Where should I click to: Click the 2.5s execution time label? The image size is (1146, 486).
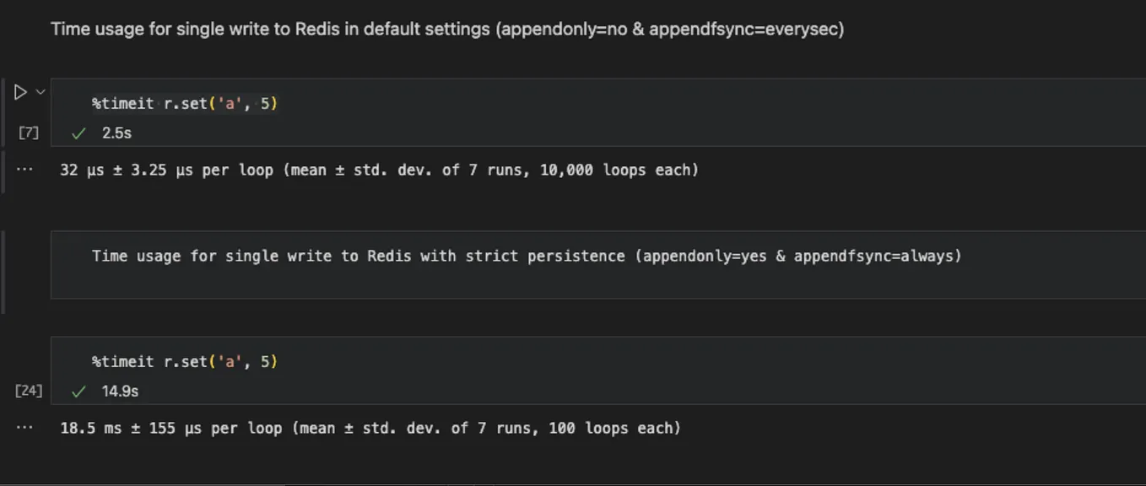(x=116, y=133)
